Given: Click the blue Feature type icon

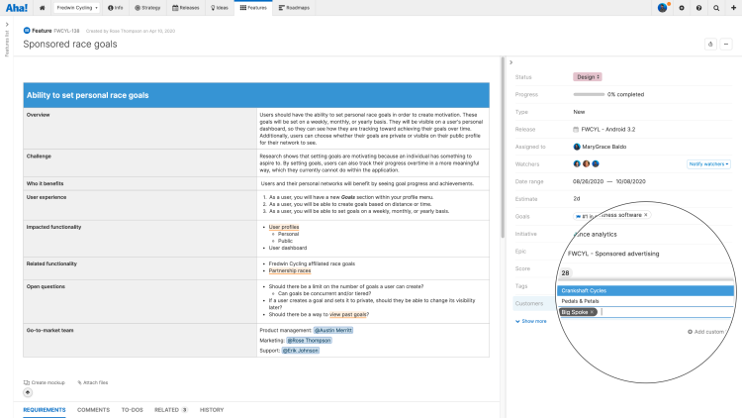Looking at the screenshot, I should coord(27,31).
